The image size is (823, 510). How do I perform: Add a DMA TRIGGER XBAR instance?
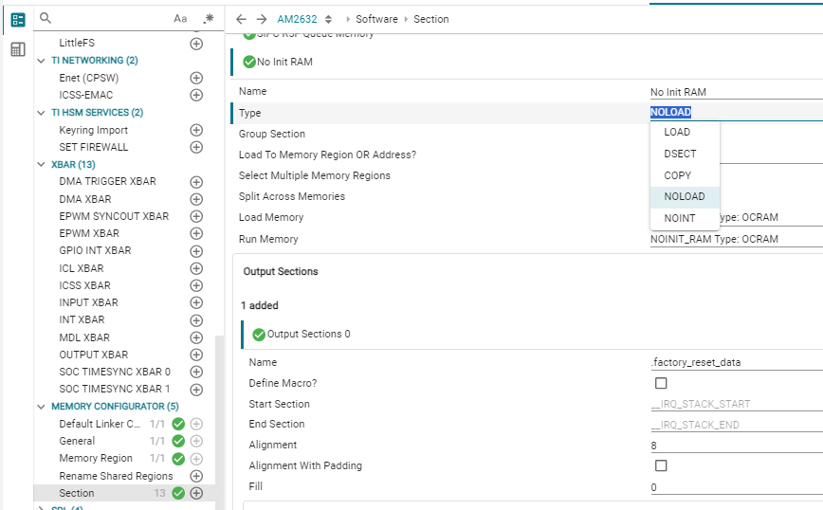[x=196, y=182]
